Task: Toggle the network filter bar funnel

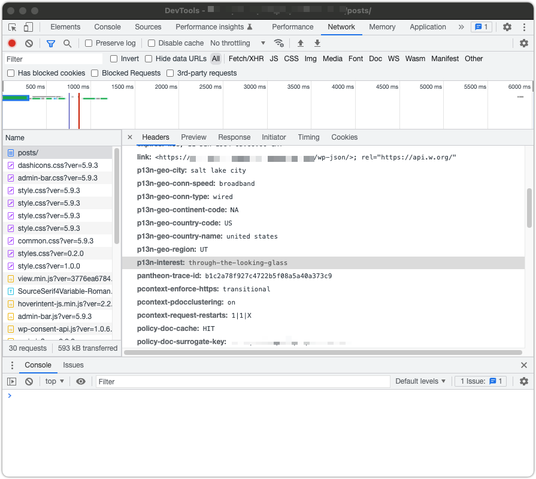Action: 50,43
